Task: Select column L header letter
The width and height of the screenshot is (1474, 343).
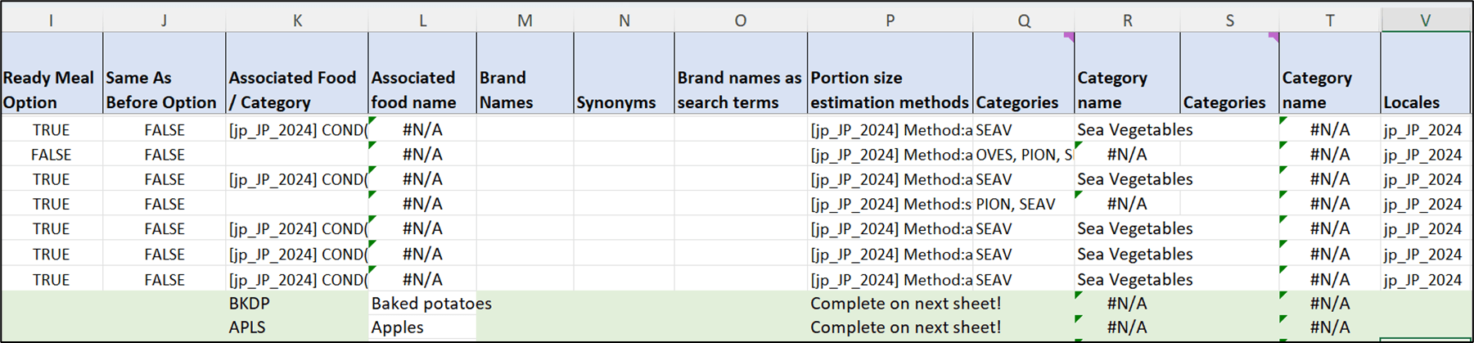Action: [422, 20]
